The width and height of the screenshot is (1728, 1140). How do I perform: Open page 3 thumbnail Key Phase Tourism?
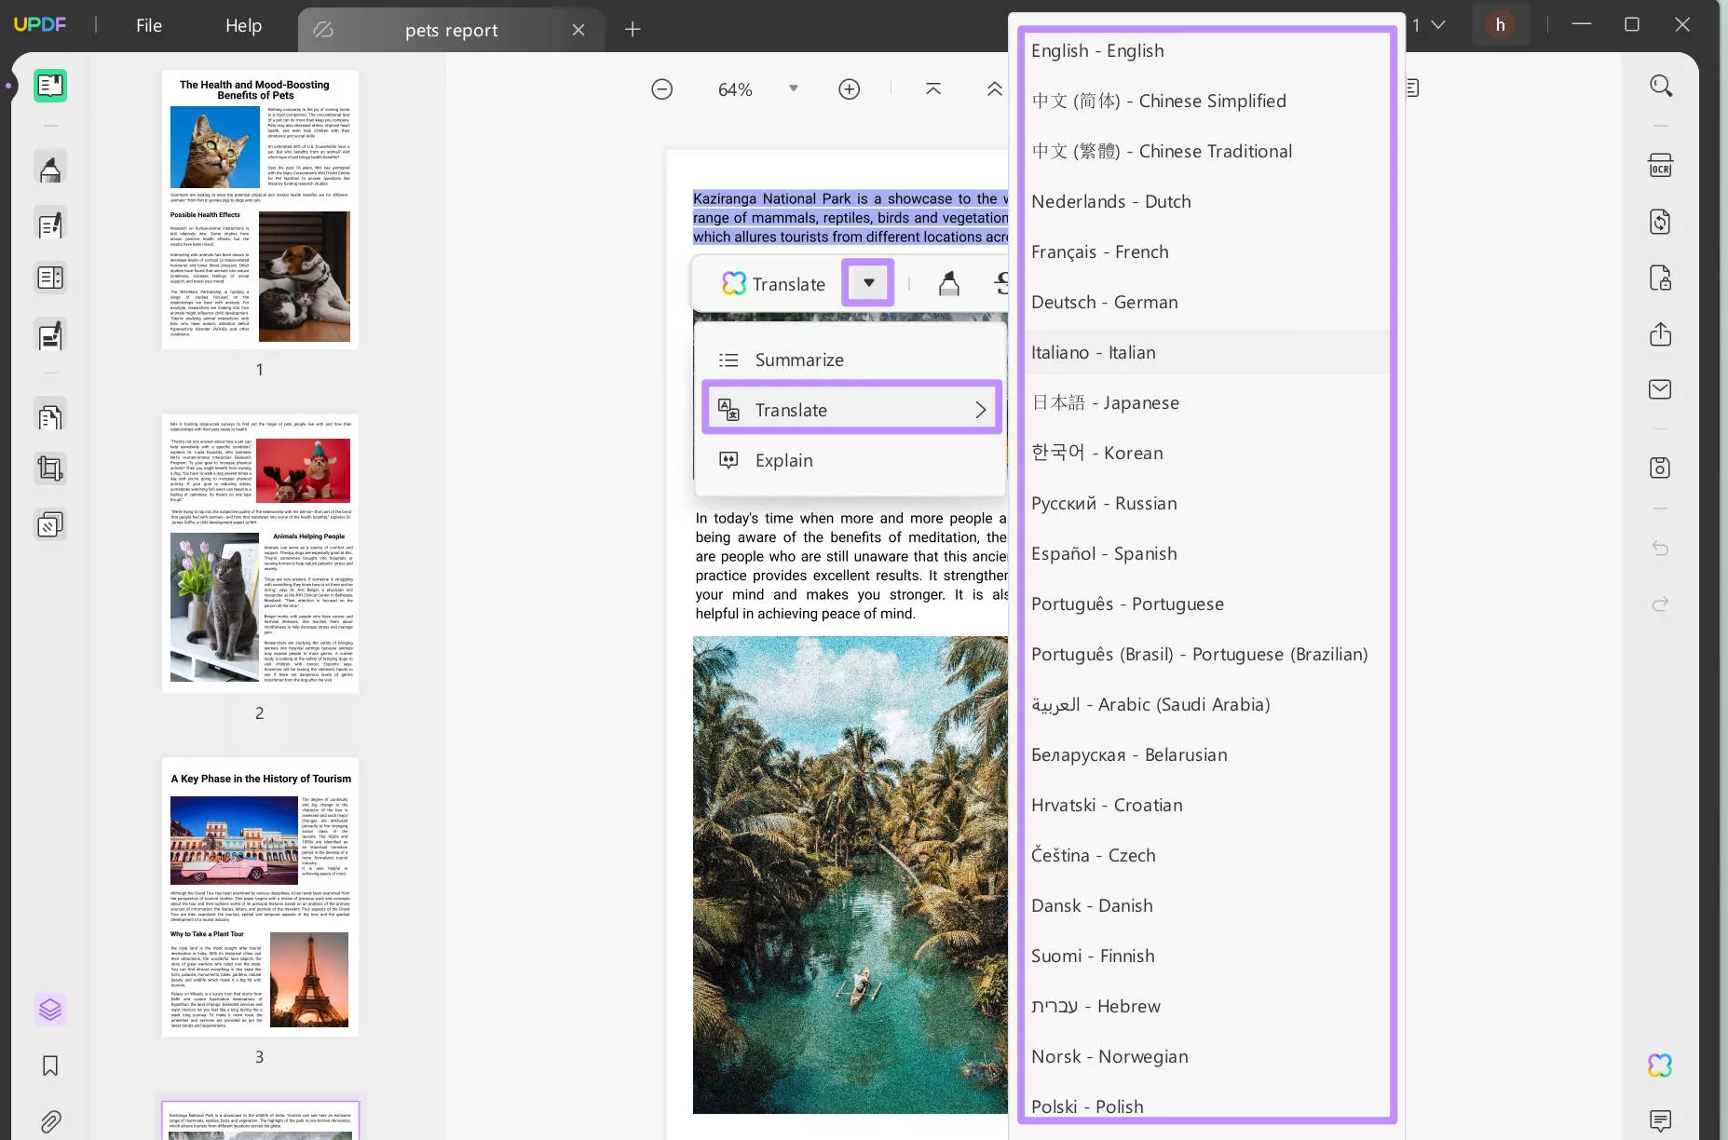pyautogui.click(x=260, y=897)
